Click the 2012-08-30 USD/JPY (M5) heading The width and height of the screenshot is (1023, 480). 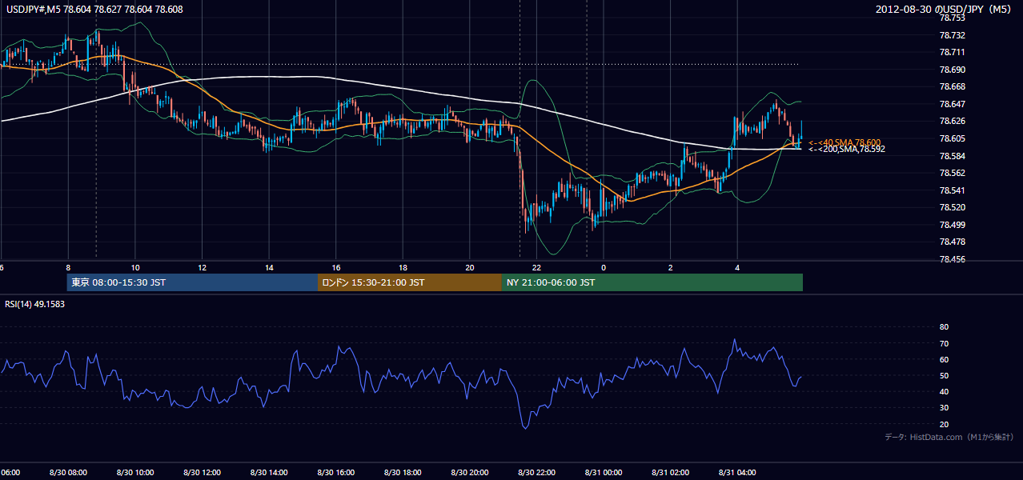944,9
